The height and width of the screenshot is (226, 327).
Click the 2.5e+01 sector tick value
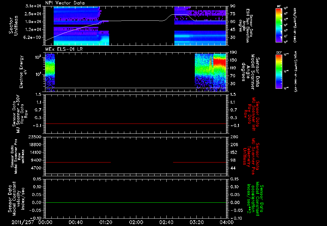[33, 14]
